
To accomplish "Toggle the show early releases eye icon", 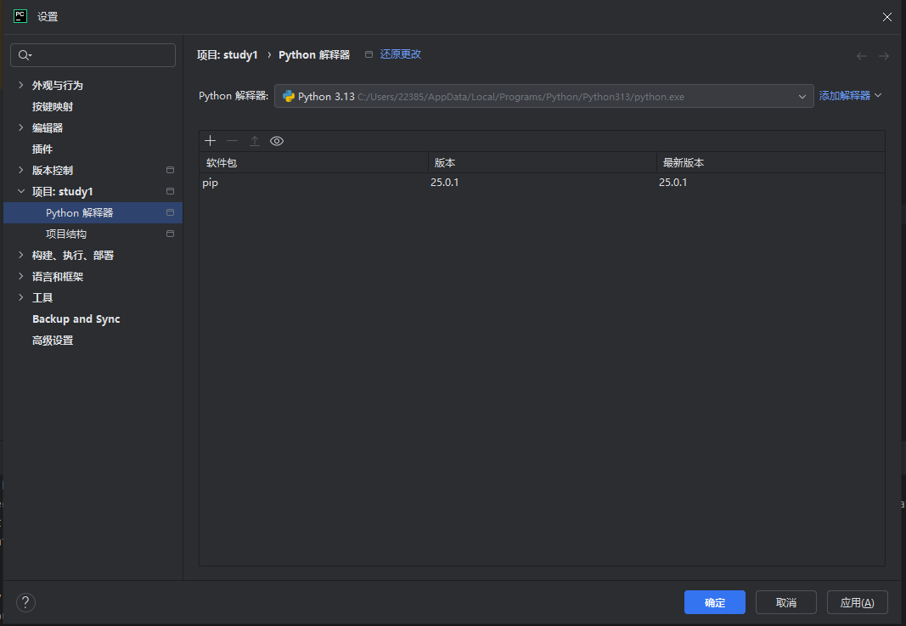I will click(277, 141).
